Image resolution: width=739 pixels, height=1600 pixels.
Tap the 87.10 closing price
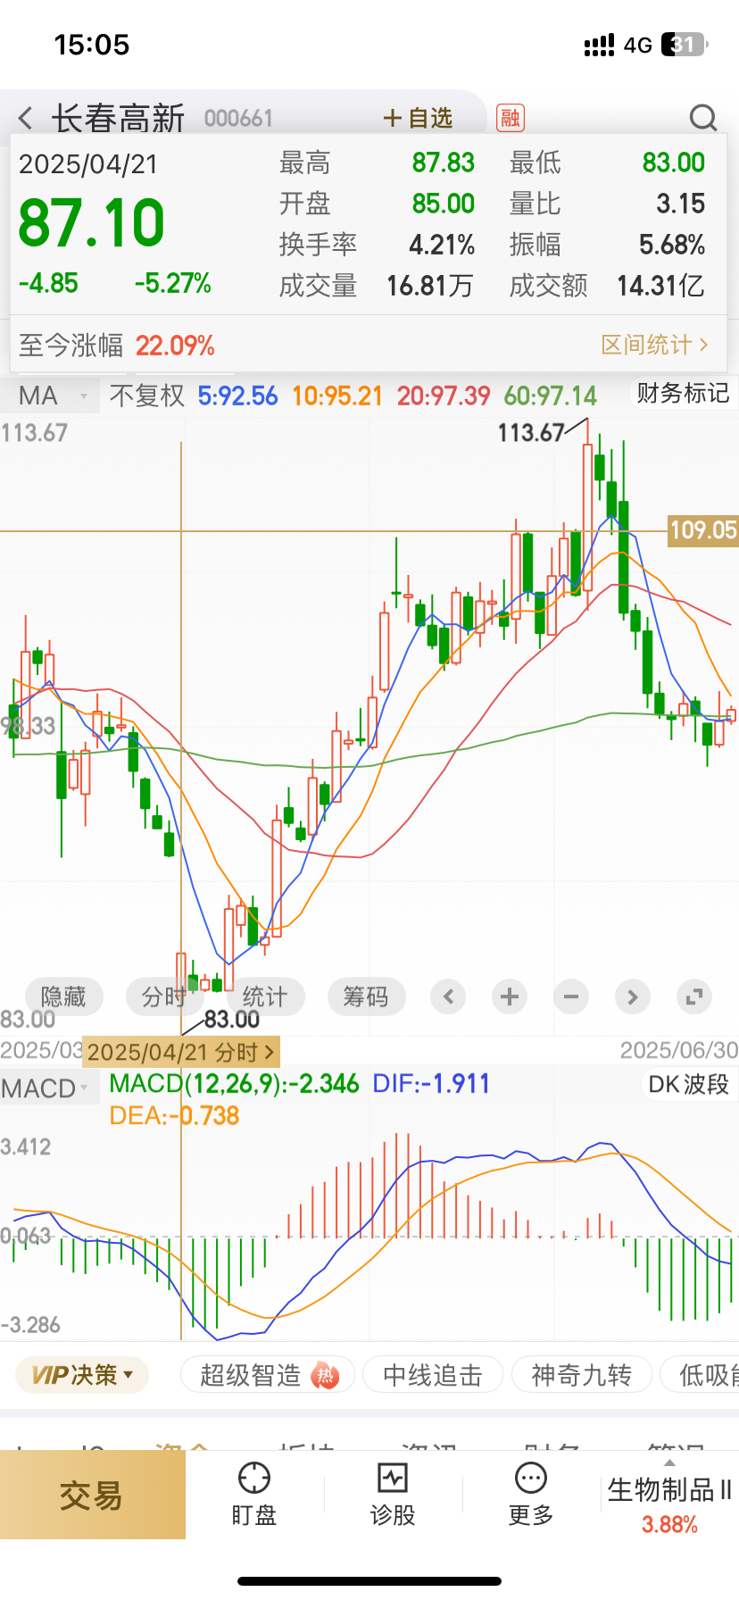point(91,223)
